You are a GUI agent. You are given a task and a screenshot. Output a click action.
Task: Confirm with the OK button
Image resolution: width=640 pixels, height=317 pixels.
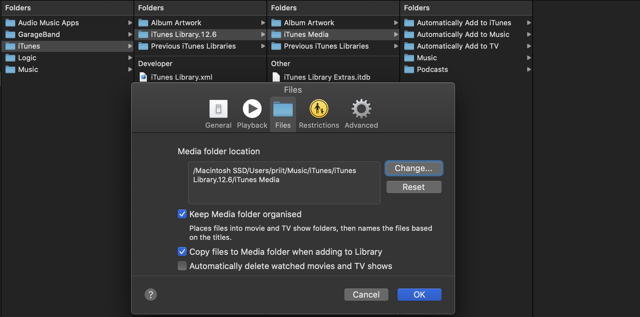click(419, 295)
